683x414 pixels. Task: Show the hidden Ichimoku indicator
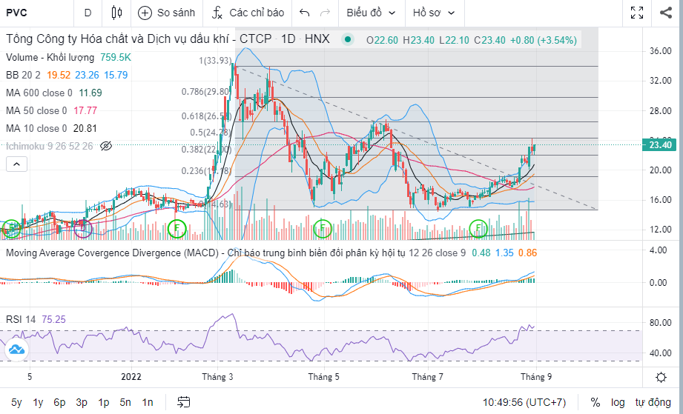point(106,146)
